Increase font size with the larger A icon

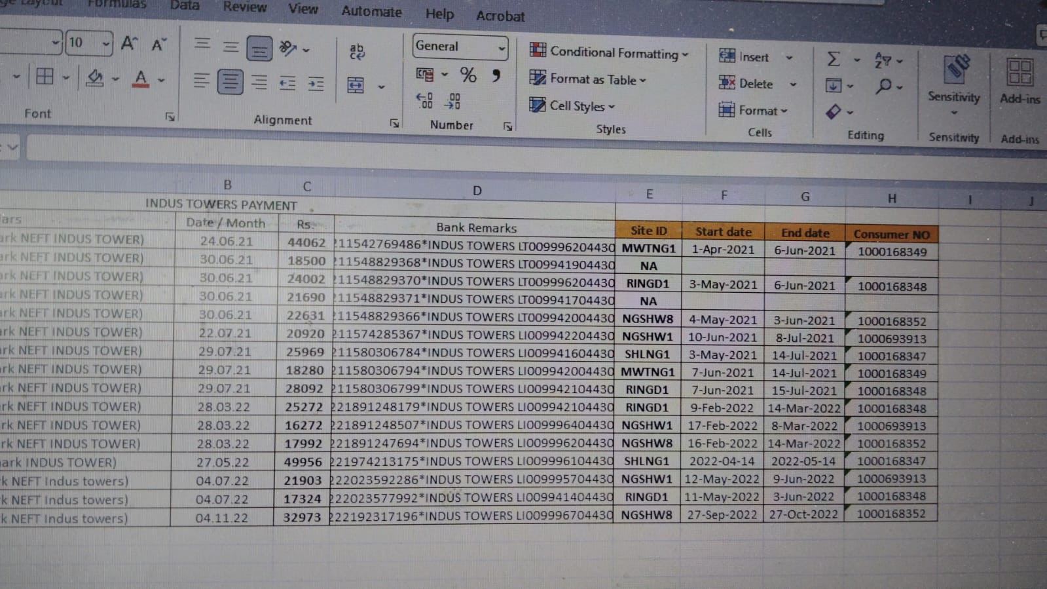click(129, 43)
